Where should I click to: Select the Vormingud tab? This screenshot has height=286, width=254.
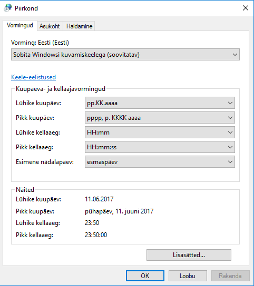pyautogui.click(x=20, y=25)
